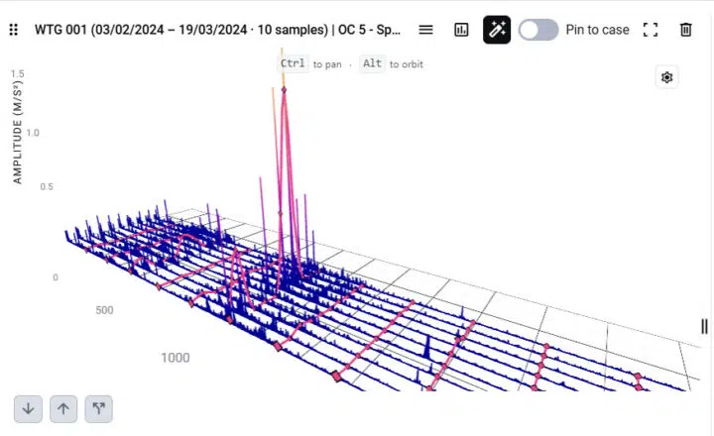This screenshot has height=436, width=714.
Task: Click the branching arrow button
Action: pos(99,408)
